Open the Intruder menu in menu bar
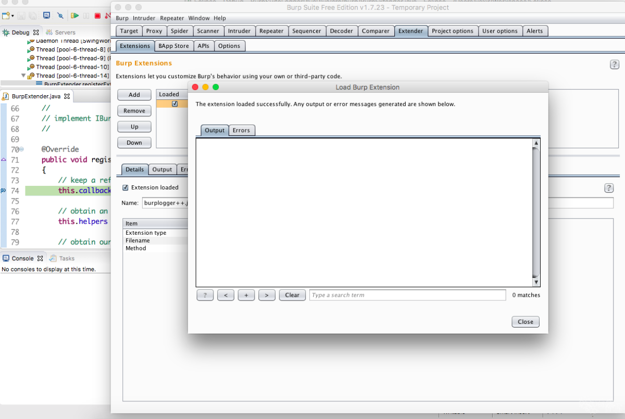The width and height of the screenshot is (625, 419). coord(144,18)
